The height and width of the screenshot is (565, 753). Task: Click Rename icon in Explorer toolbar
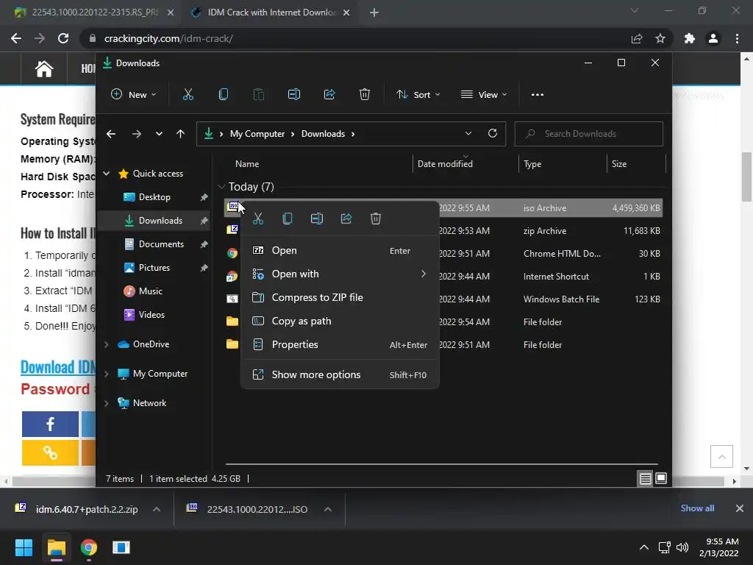pyautogui.click(x=294, y=95)
